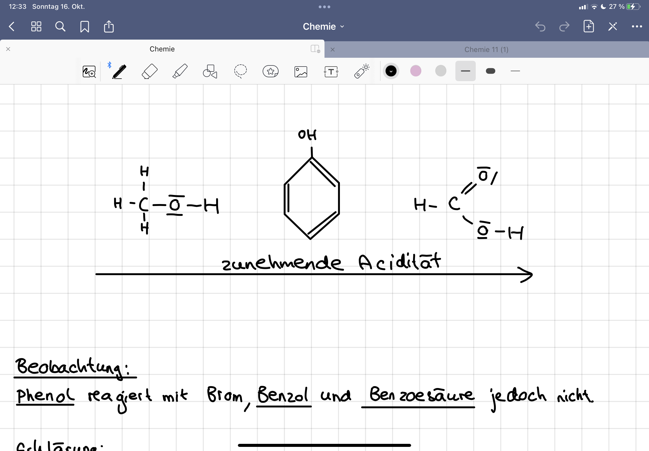Insert an image from the toolbar
The image size is (649, 451).
(x=300, y=71)
